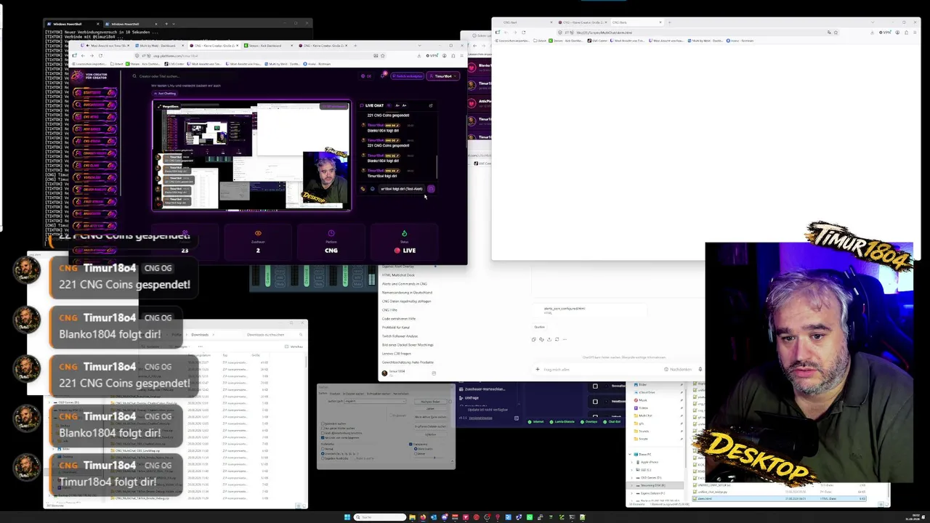Send the chat message with the purple send button
This screenshot has height=523, width=930.
point(431,189)
